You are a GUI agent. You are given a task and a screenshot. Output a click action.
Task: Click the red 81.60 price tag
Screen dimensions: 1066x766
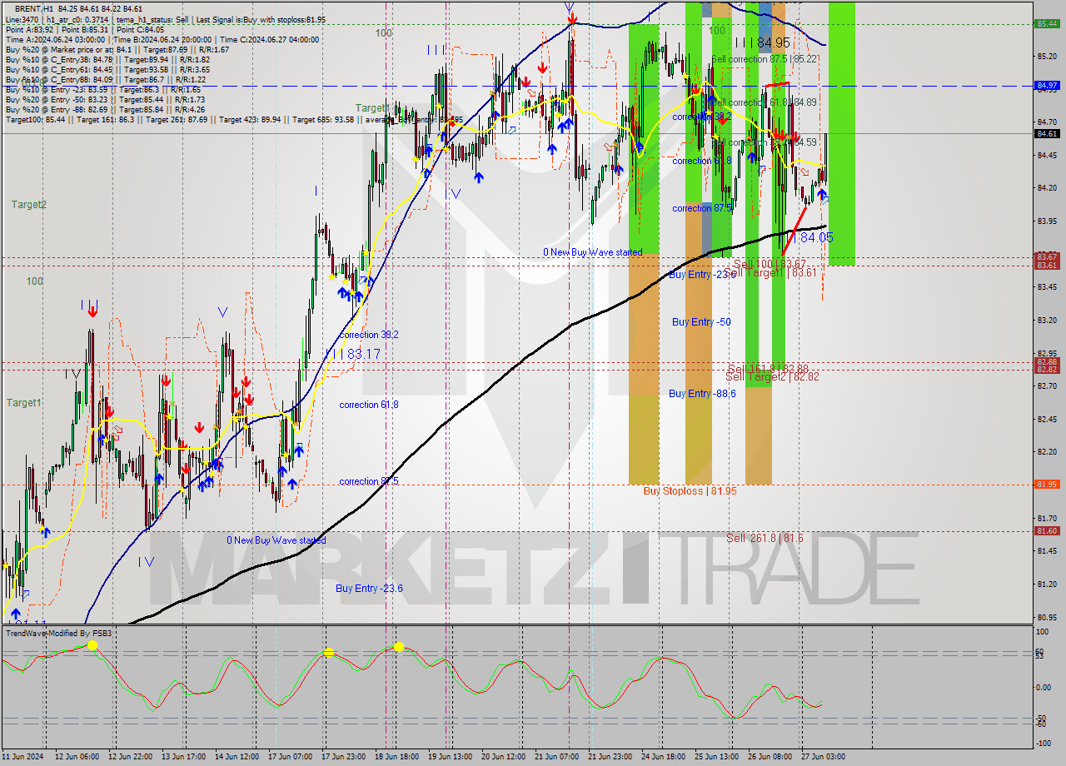1047,530
